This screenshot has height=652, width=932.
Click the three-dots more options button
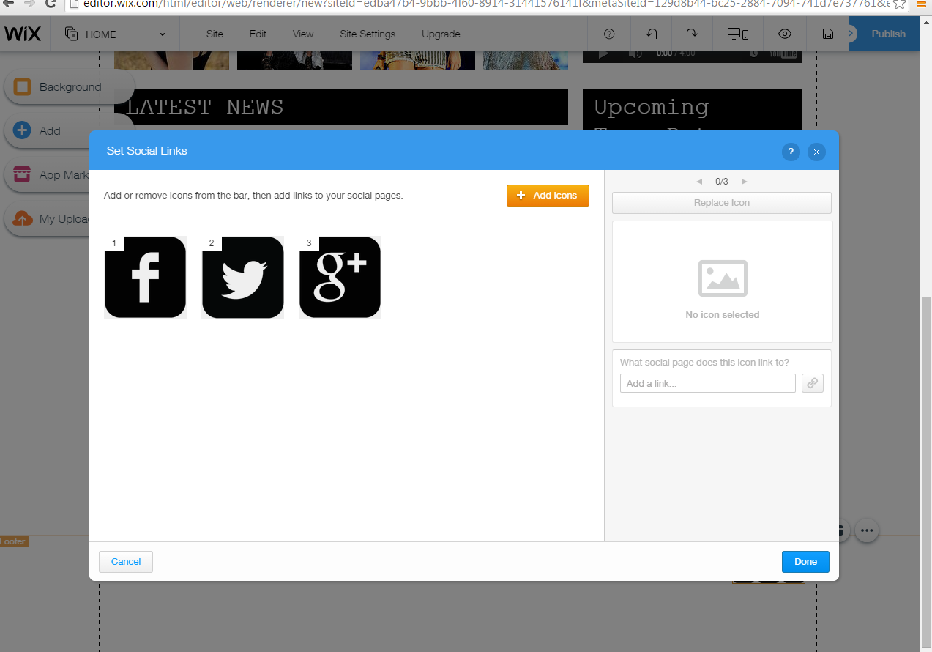(867, 530)
